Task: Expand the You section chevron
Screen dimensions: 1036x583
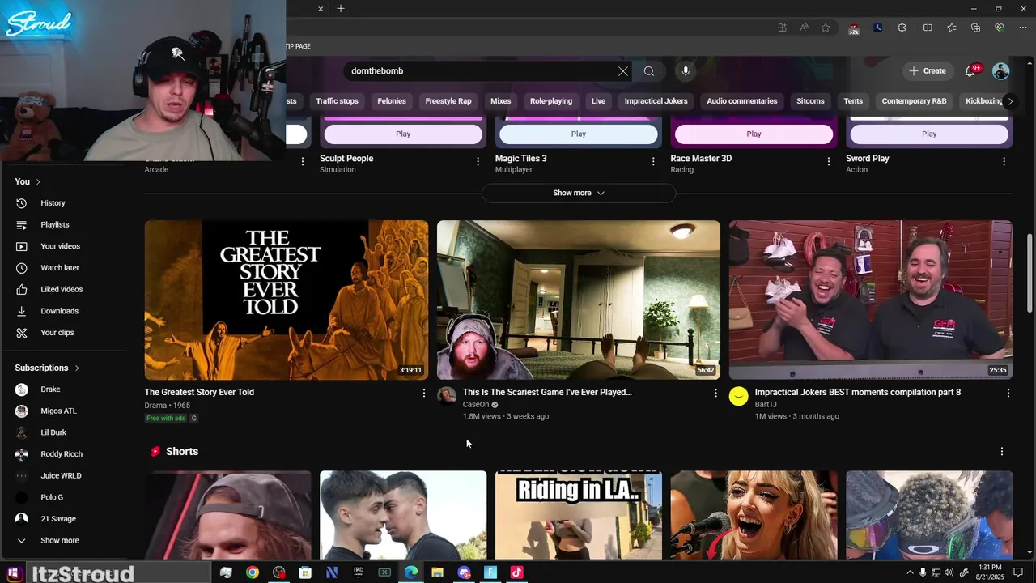Action: (x=38, y=181)
